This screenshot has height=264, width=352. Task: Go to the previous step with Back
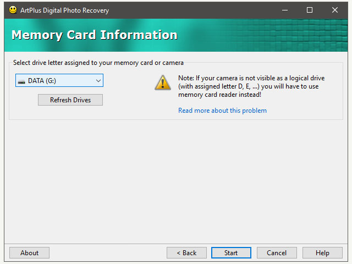186,253
